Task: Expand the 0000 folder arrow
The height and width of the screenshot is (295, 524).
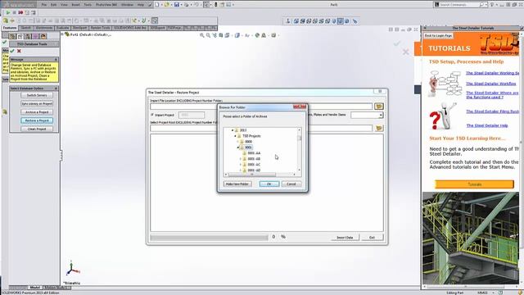Action: pyautogui.click(x=238, y=142)
